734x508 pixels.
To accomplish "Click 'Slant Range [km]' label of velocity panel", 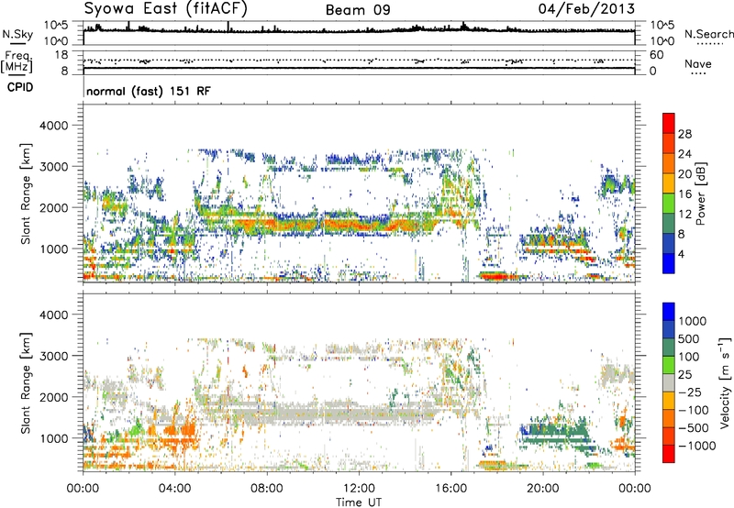I will pyautogui.click(x=26, y=382).
